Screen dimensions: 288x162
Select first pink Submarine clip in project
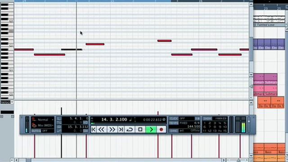(259, 91)
